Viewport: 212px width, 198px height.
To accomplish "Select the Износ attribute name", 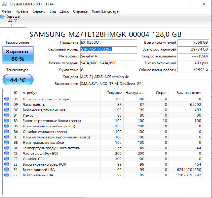I will coord(28,115).
